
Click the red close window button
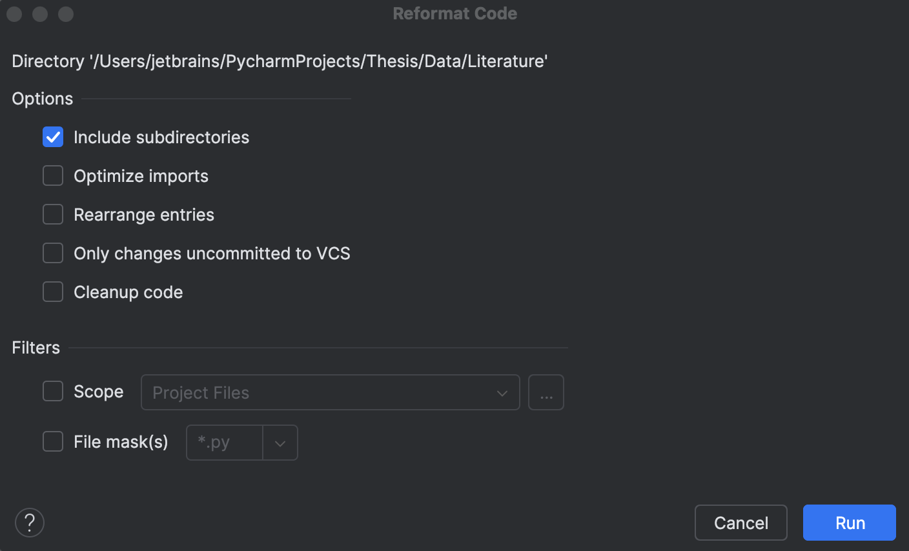pyautogui.click(x=15, y=14)
